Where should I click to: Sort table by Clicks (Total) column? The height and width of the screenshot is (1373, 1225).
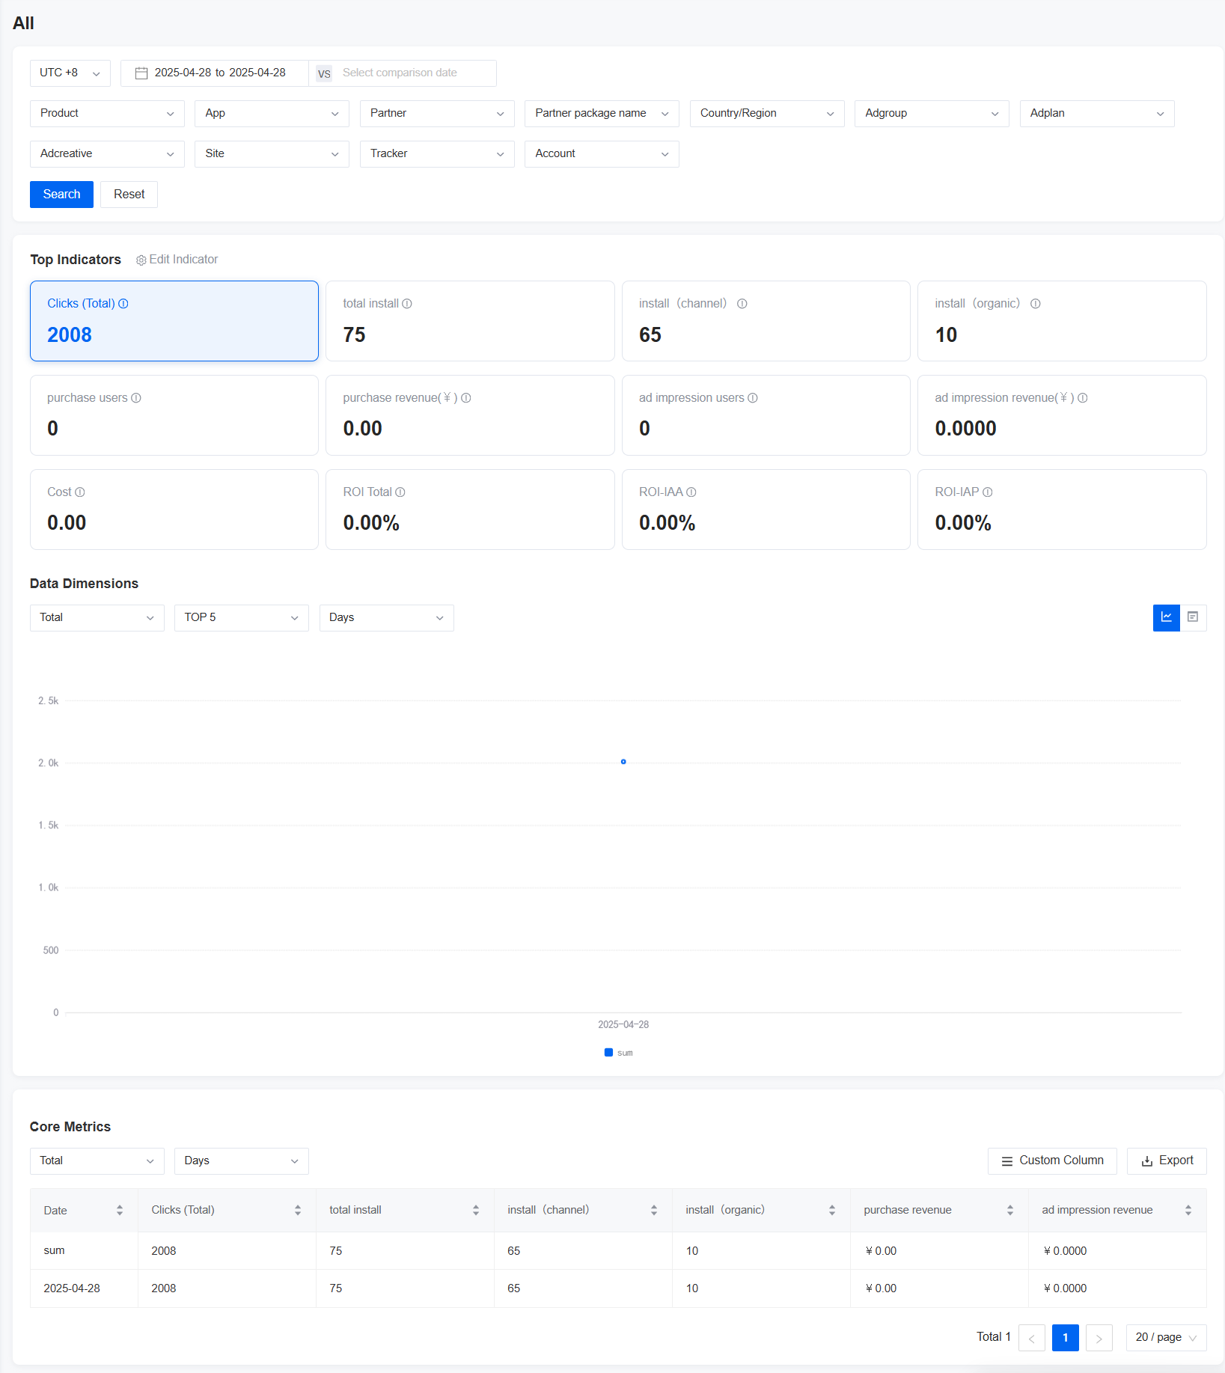pos(297,1210)
